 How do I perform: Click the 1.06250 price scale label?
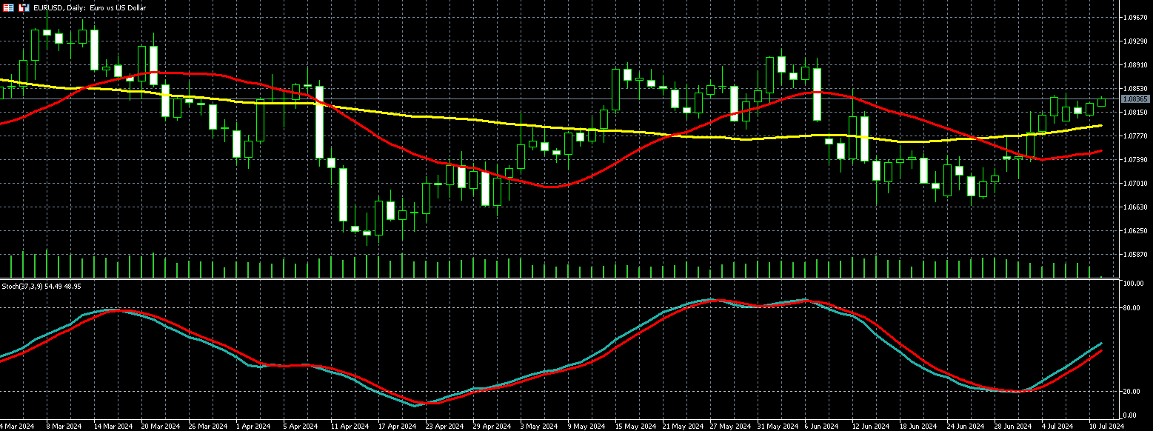click(x=1134, y=231)
